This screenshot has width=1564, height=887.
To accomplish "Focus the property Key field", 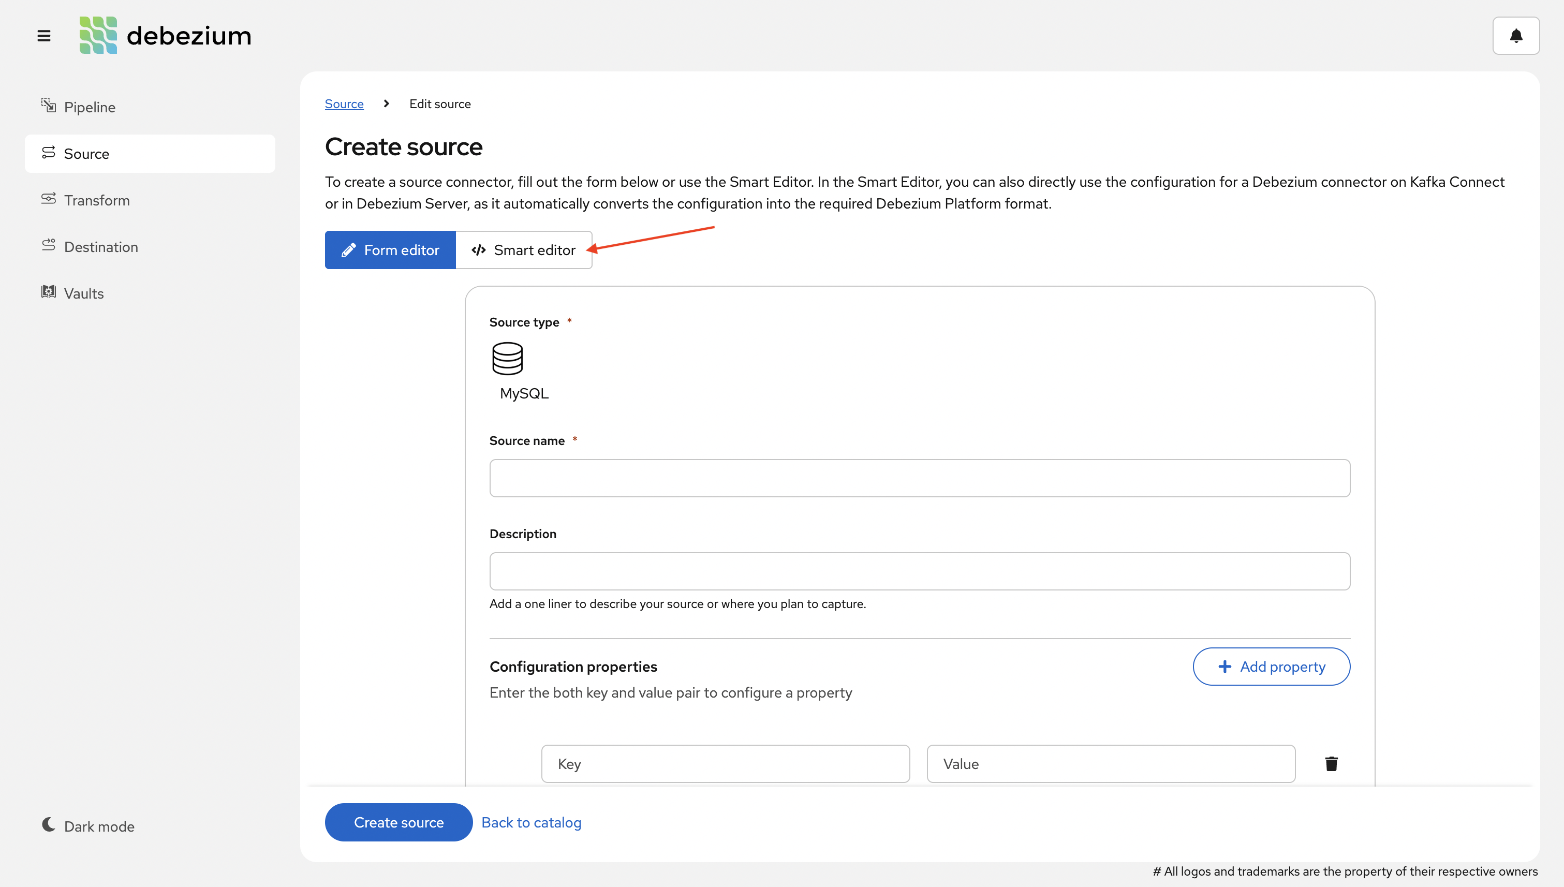I will (726, 764).
